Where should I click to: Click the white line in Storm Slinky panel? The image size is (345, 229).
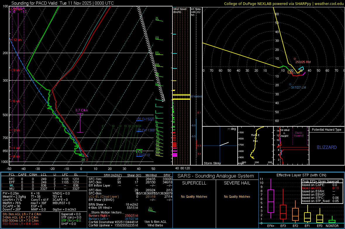click(x=224, y=144)
